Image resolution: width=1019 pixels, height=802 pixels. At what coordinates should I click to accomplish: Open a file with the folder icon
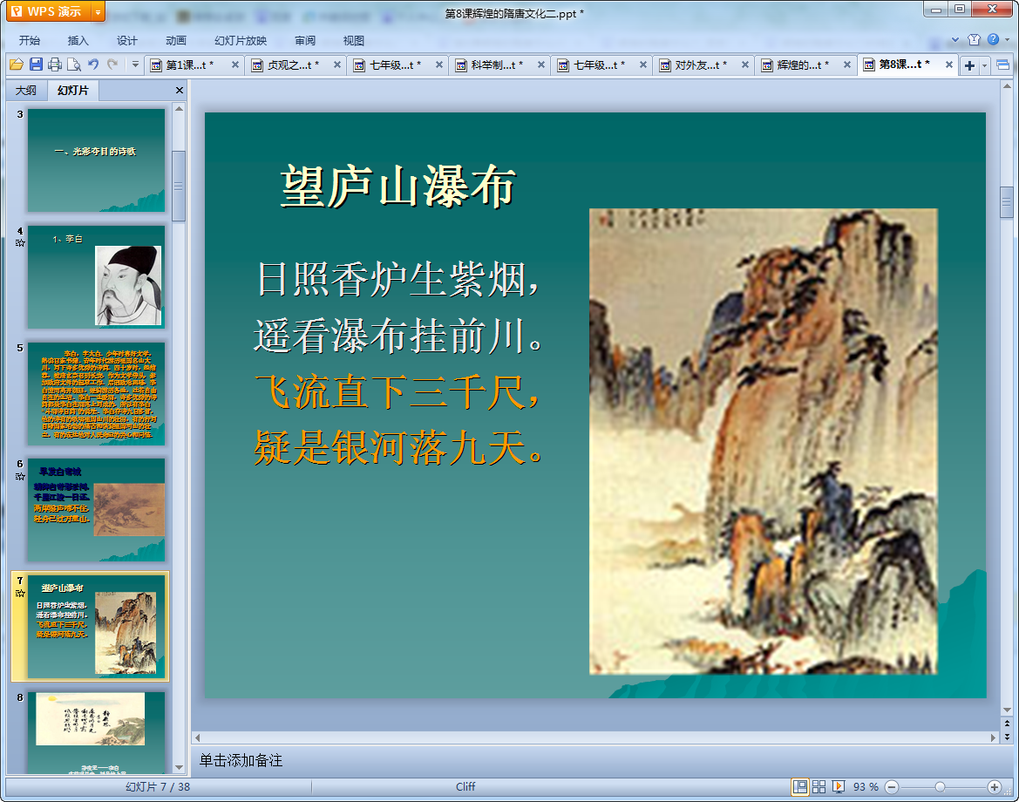coord(17,65)
